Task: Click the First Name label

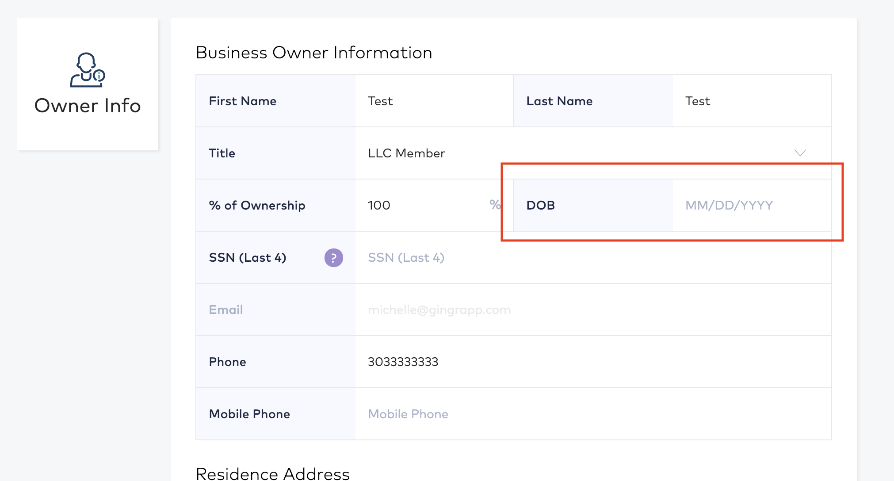Action: 243,101
